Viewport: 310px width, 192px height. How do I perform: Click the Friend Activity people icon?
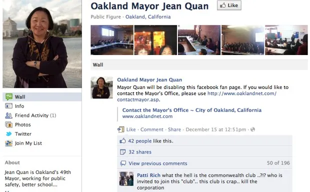(8, 115)
